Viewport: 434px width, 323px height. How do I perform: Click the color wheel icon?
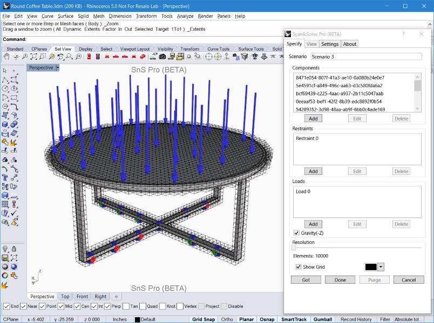coord(5,276)
